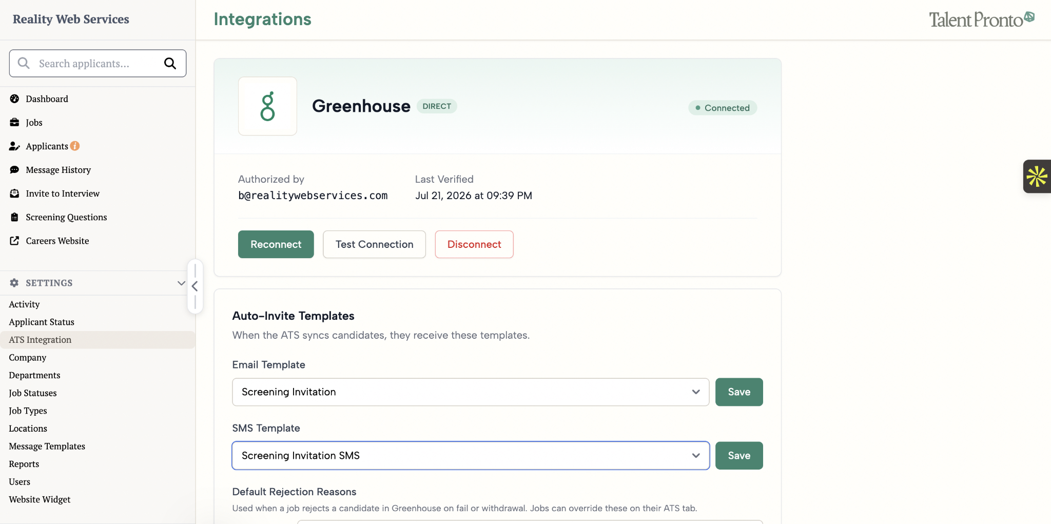The height and width of the screenshot is (524, 1051).
Task: Click the Message History chat bubble icon
Action: [14, 170]
